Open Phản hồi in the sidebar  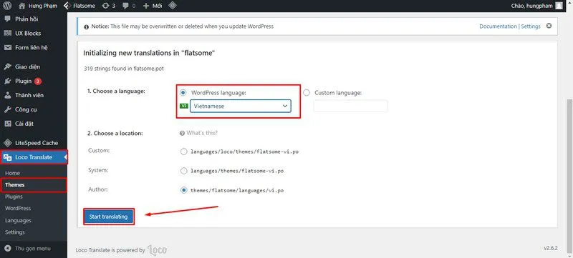[27, 19]
